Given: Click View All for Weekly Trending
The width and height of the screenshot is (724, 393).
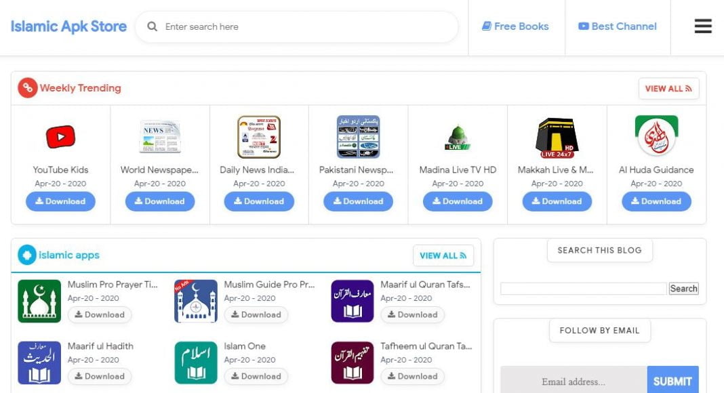Looking at the screenshot, I should [668, 89].
